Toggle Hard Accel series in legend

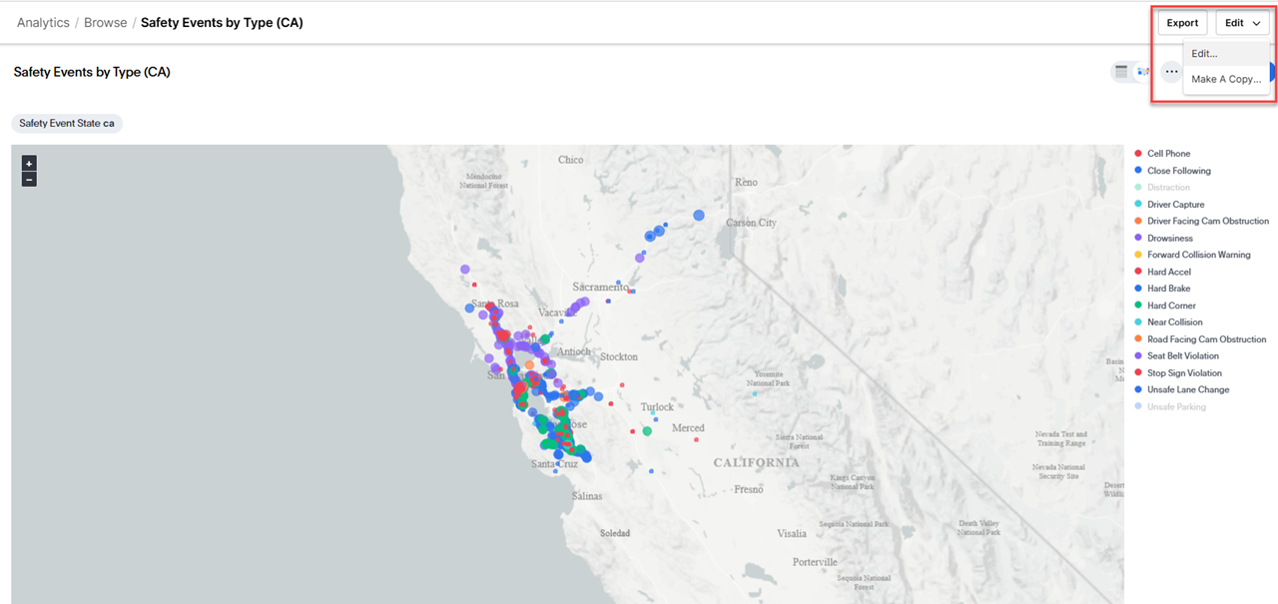click(1162, 272)
